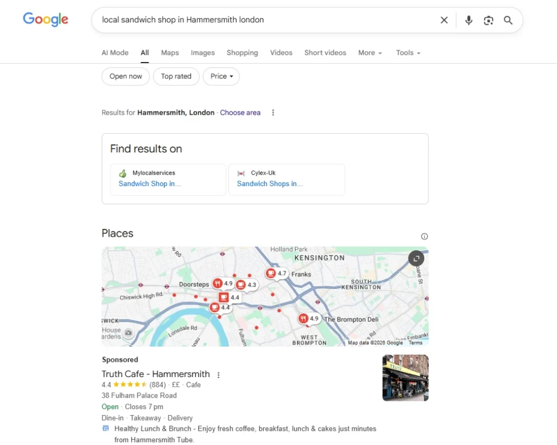
Task: Click The Brompton Deli map pin
Action: tap(304, 319)
